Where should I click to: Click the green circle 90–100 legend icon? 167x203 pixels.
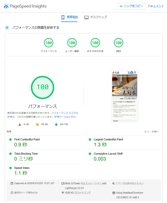pyautogui.click(x=56, y=124)
